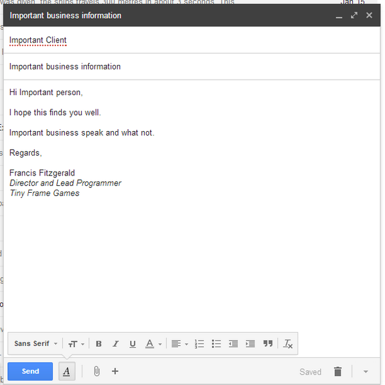Click 'Francis Fitzgerald' signature name
Screen dimensions: 385x385
point(42,173)
